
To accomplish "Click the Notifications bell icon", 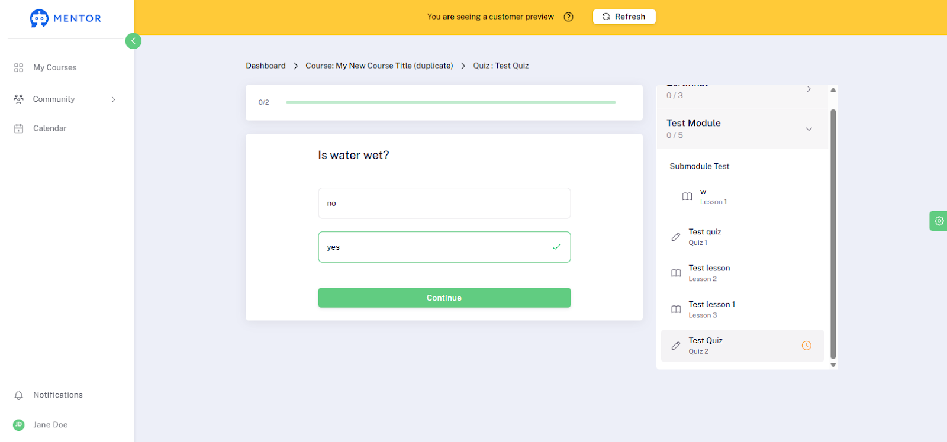I will coord(19,395).
